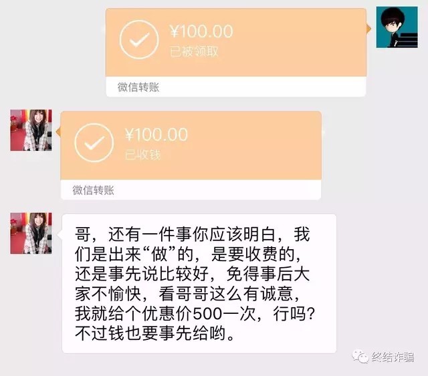Tap the bubble tail of sent transfer
This screenshot has height=376, width=428.
tap(368, 29)
